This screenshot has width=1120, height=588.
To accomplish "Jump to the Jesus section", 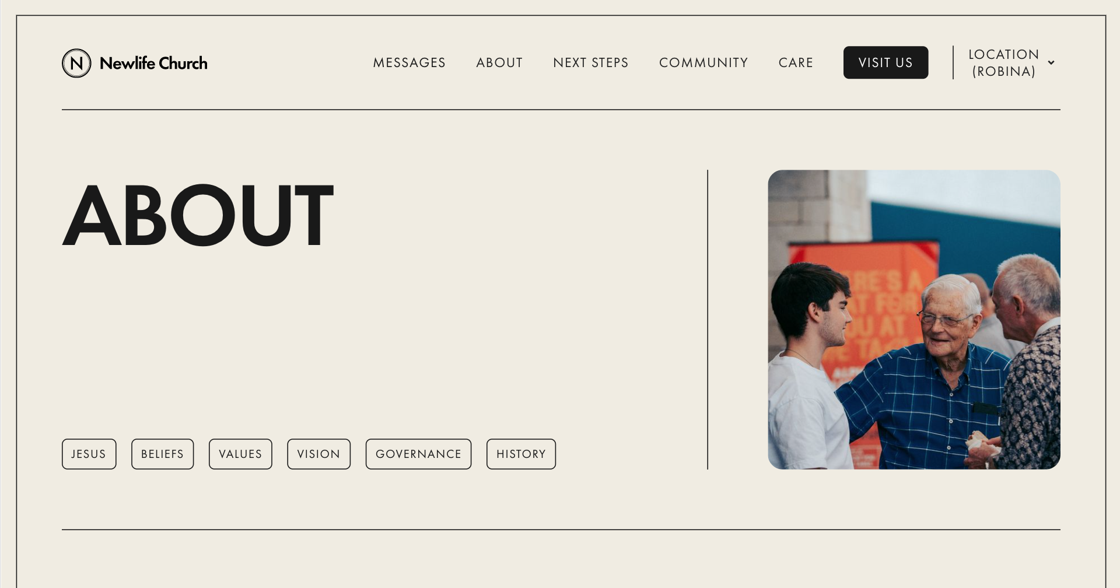I will pos(89,454).
